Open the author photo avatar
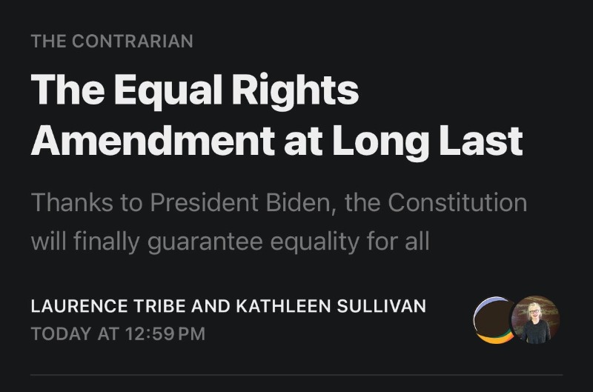Screen dimensions: 593x392 click(535, 320)
